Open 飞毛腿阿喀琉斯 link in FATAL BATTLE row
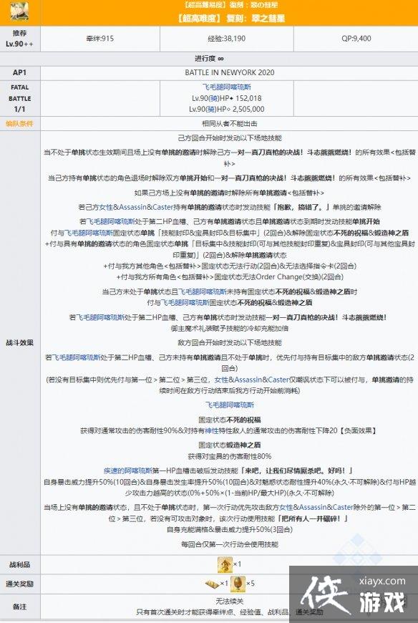418x623 pixels. 227,87
